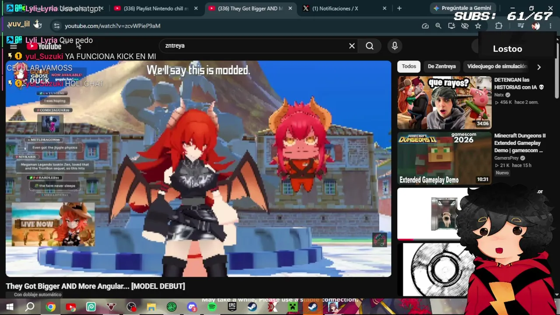560x315 pixels.
Task: Open the Windows Start menu
Action: pos(10,307)
